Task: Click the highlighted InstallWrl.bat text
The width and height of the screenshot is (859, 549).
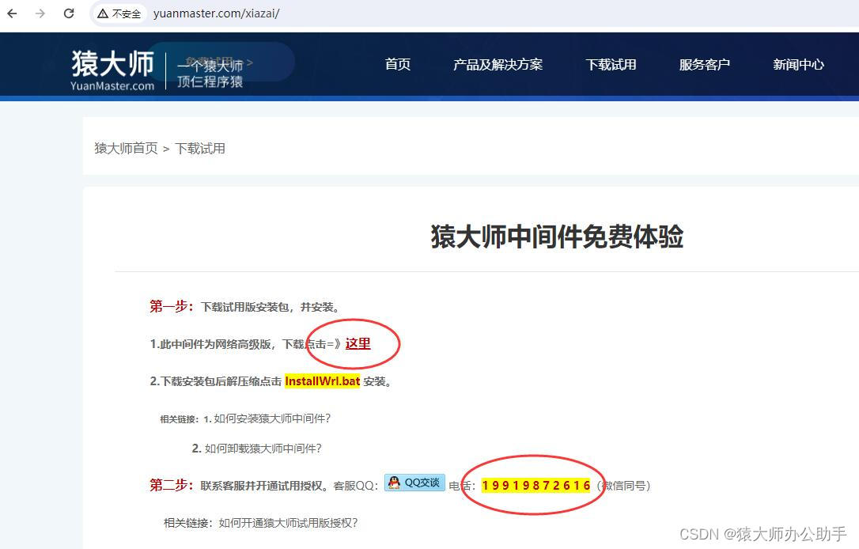Action: [x=323, y=381]
